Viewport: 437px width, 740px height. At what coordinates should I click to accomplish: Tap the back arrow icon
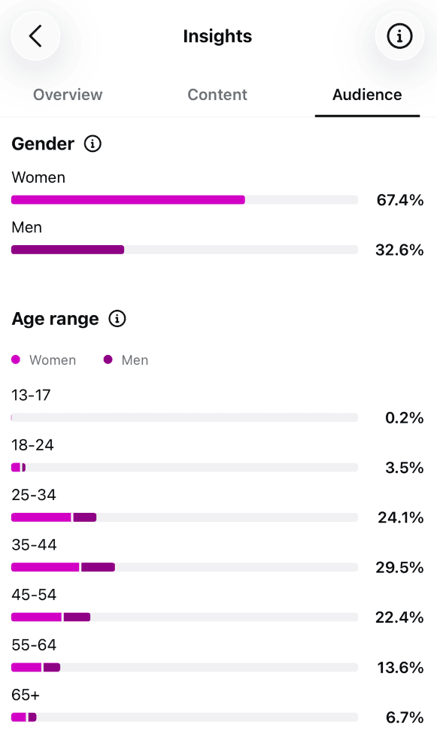tap(35, 36)
